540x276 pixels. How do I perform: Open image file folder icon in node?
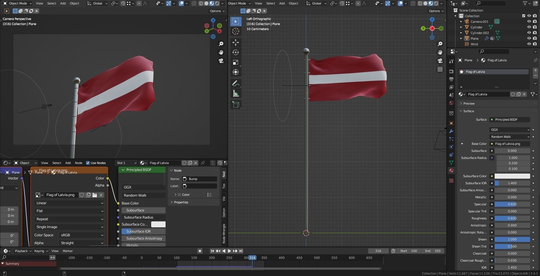(x=95, y=195)
